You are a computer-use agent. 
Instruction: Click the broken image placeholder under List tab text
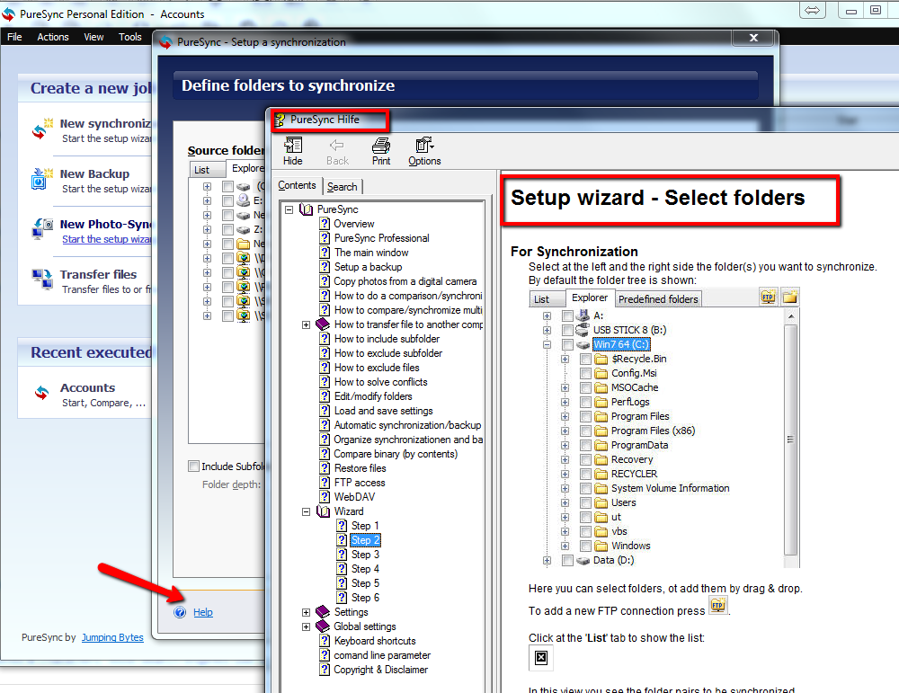coord(540,657)
